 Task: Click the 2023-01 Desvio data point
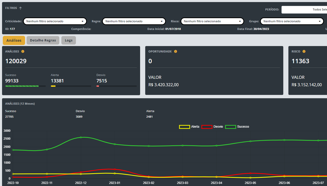[x=115, y=169]
